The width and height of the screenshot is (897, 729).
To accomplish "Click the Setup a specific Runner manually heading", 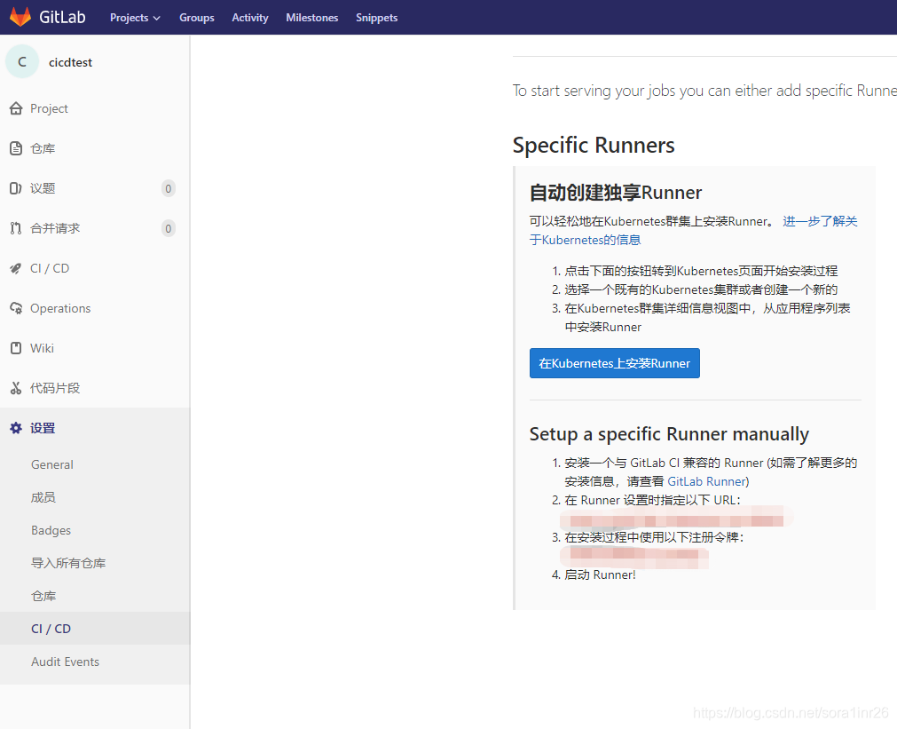I will 669,435.
